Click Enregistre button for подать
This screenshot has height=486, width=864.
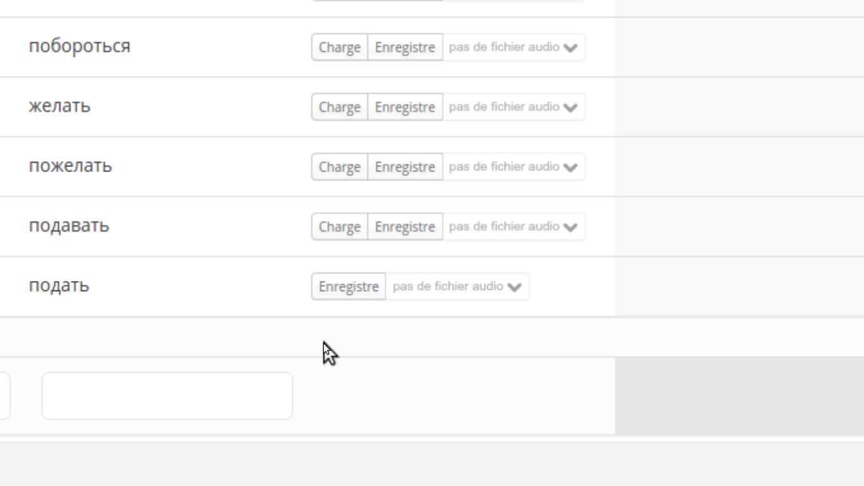[x=349, y=287]
